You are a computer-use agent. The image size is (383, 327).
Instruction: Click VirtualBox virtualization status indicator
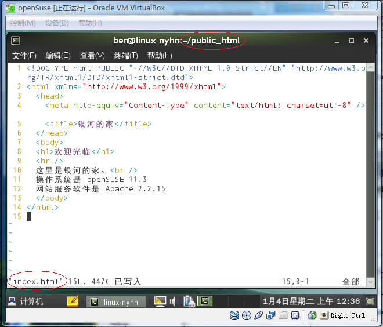[295, 315]
